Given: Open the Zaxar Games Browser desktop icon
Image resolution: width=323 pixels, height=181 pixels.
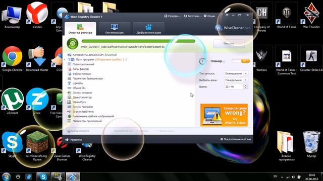Looking at the screenshot, I should point(62,146).
